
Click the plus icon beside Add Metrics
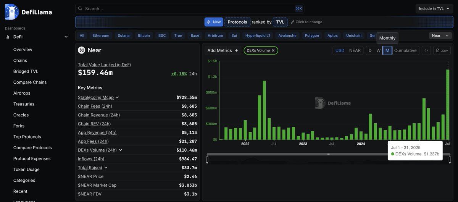point(236,50)
